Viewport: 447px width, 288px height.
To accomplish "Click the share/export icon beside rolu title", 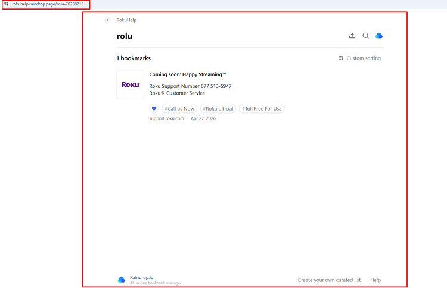I will (x=352, y=36).
